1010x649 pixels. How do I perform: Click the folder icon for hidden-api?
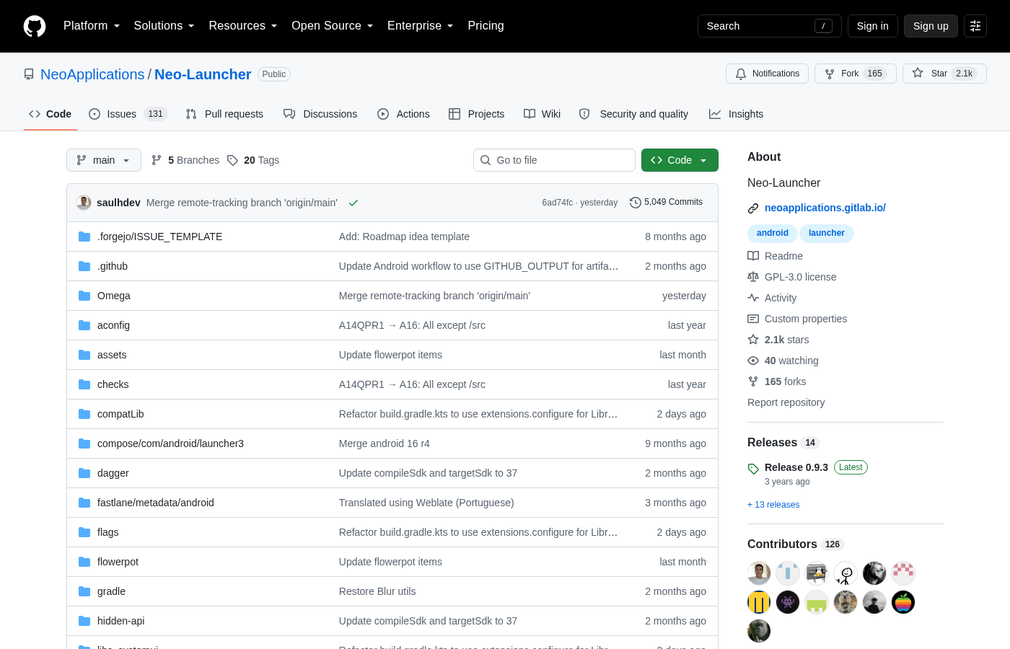coord(84,621)
